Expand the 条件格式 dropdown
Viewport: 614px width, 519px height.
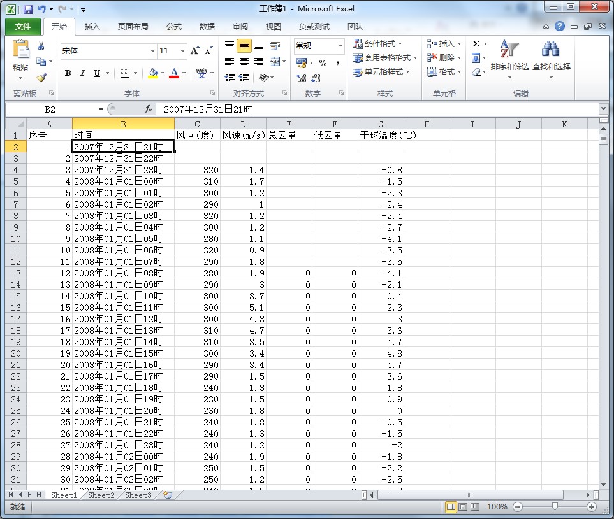coord(399,44)
